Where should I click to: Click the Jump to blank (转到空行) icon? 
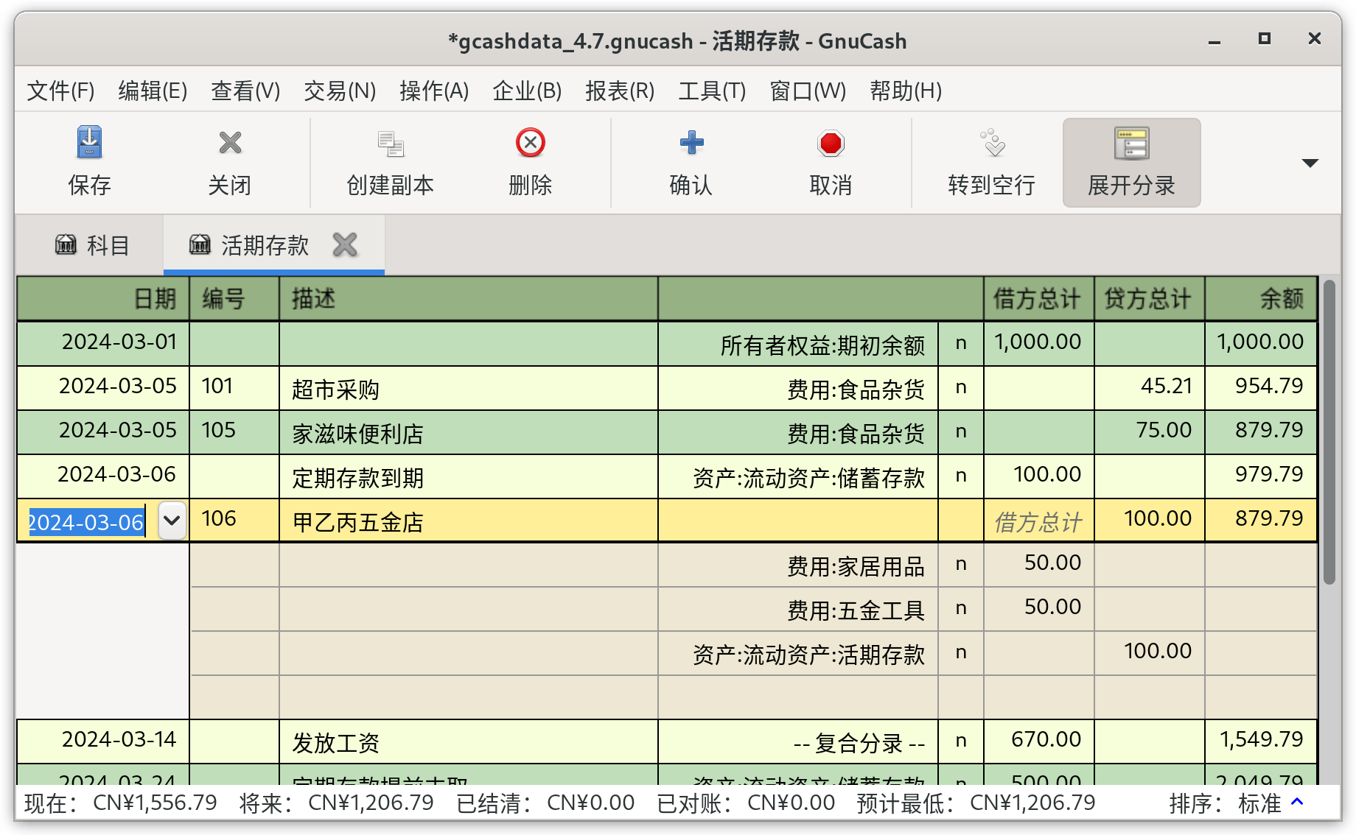click(x=992, y=143)
